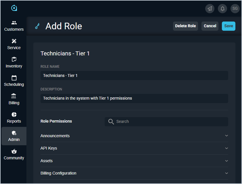242x184 pixels.
Task: Visit the Community section
Action: click(x=14, y=154)
